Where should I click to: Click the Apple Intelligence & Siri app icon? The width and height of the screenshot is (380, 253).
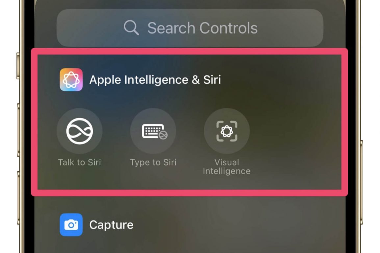click(71, 80)
